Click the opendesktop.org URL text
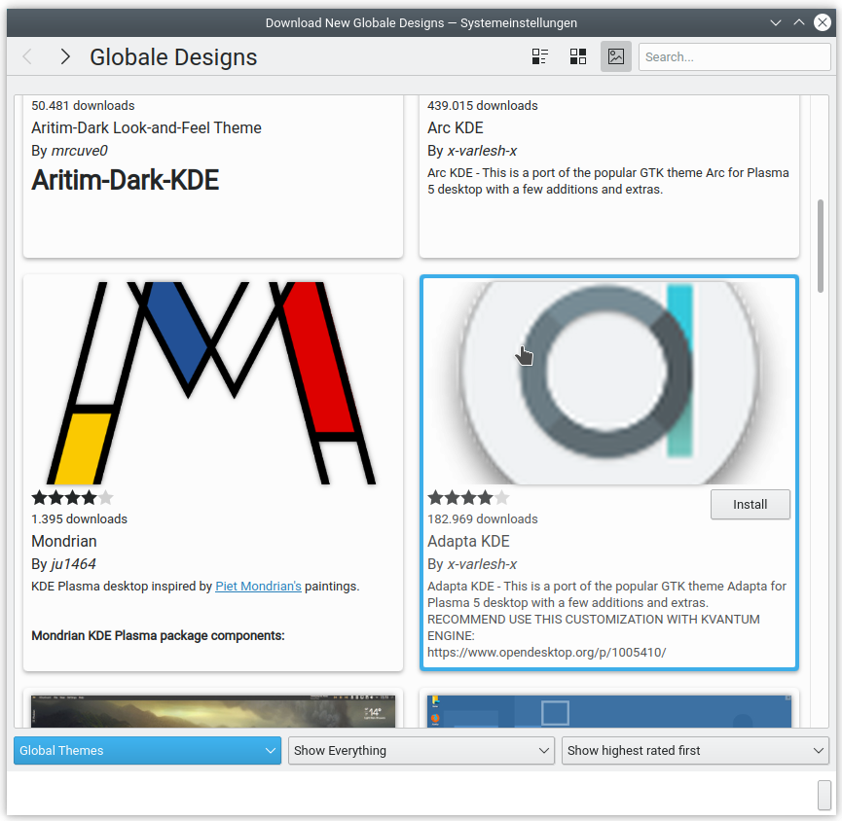Screen dimensions: 842x821 point(547,653)
